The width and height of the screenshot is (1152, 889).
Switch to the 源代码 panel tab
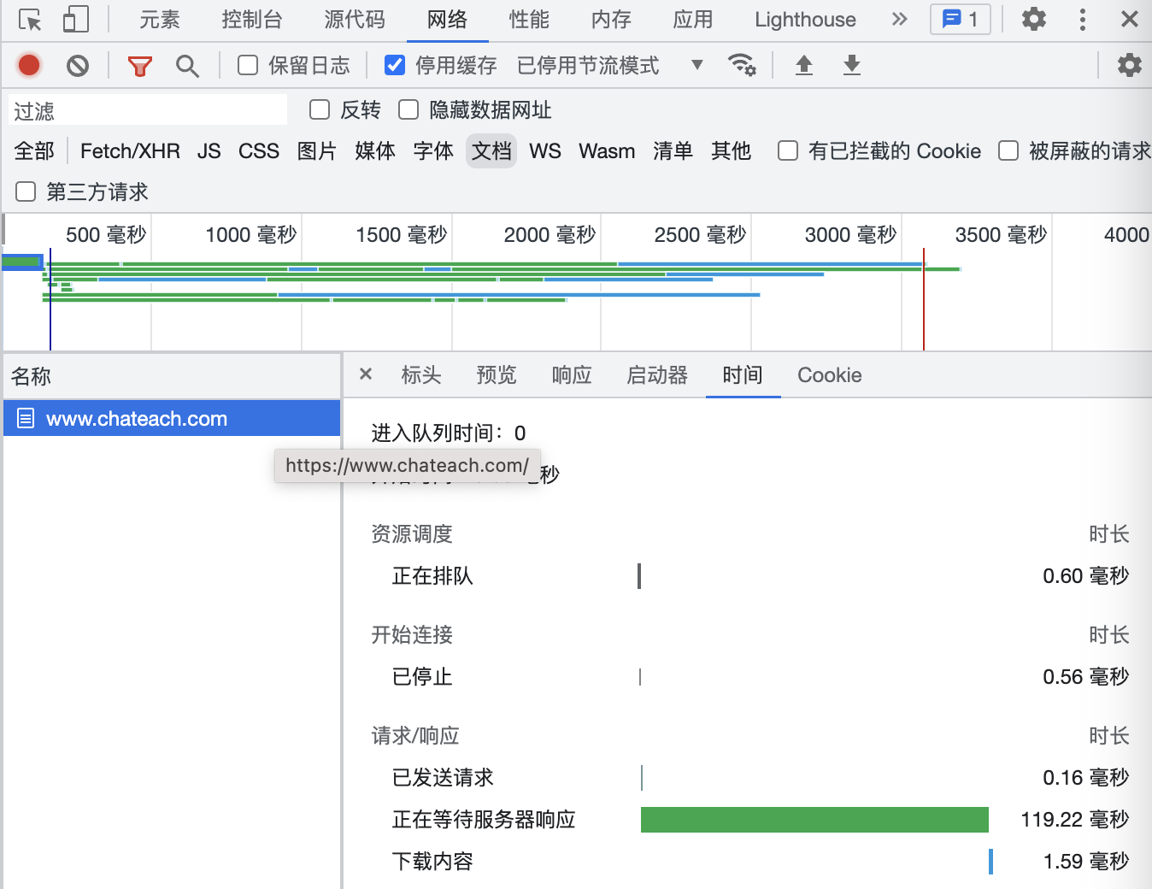(355, 20)
